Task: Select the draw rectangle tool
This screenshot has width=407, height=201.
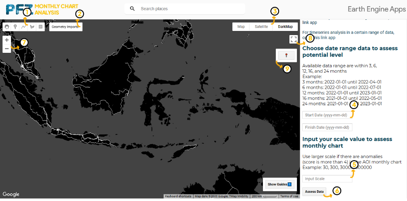Action: pyautogui.click(x=40, y=27)
